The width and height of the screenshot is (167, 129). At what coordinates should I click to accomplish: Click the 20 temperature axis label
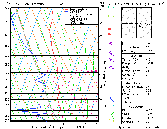tap(75, 124)
